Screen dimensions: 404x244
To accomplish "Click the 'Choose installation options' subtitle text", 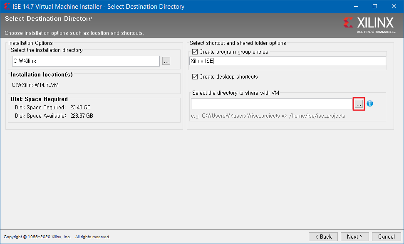I will pos(74,33).
